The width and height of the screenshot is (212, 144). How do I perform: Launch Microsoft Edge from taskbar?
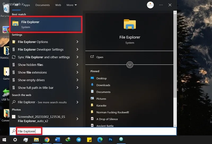pos(100,140)
